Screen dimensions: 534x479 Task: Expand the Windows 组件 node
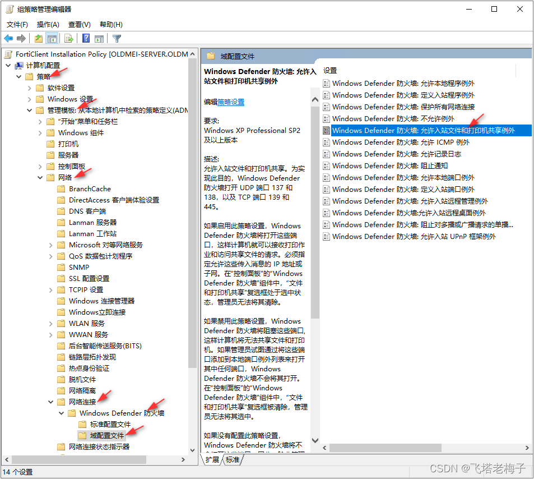coord(40,133)
